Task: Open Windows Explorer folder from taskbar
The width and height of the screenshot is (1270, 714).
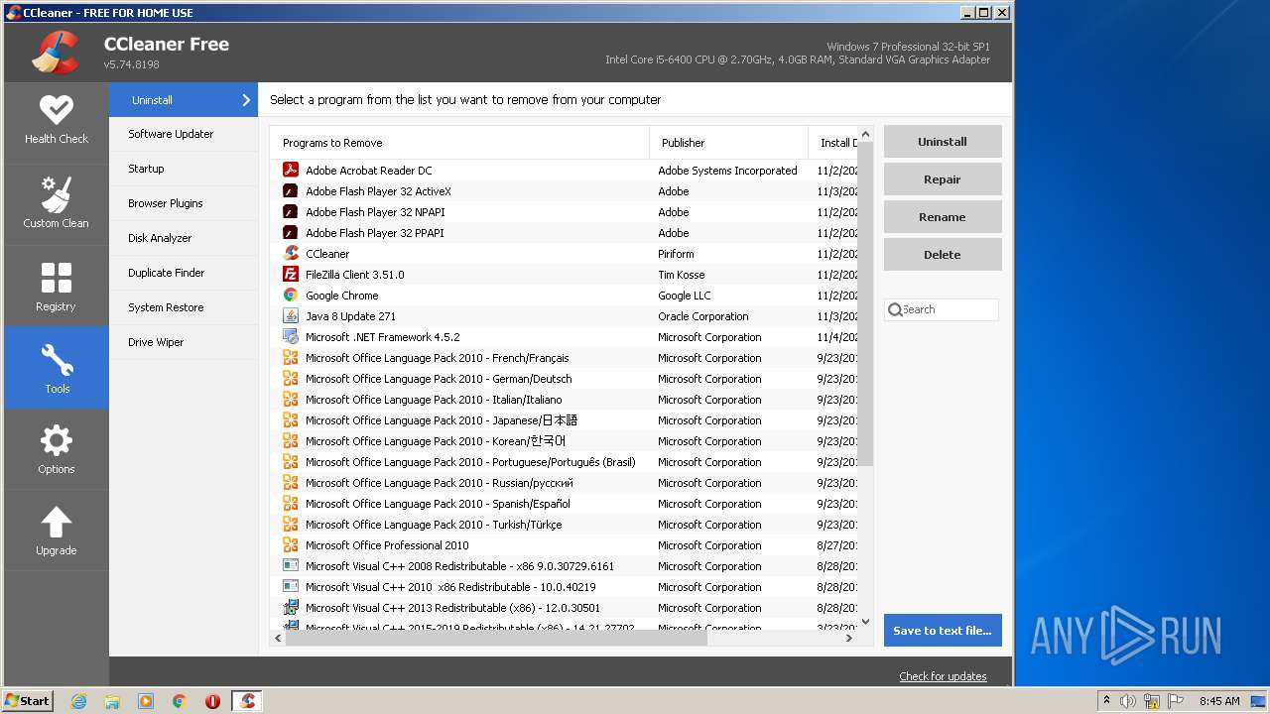Action: point(112,701)
